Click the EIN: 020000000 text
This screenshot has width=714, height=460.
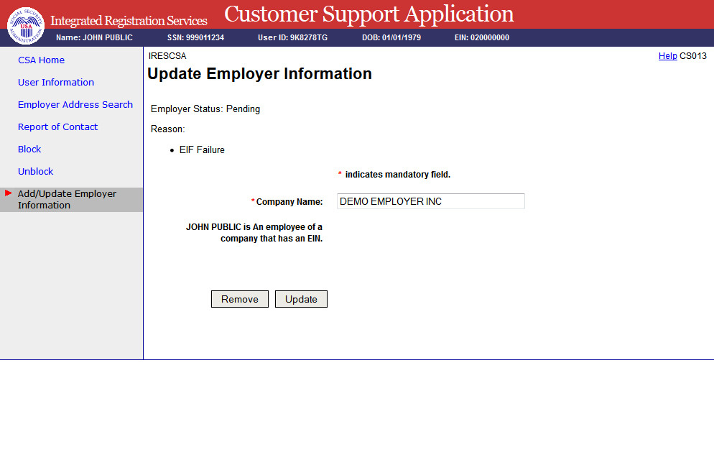(x=482, y=38)
